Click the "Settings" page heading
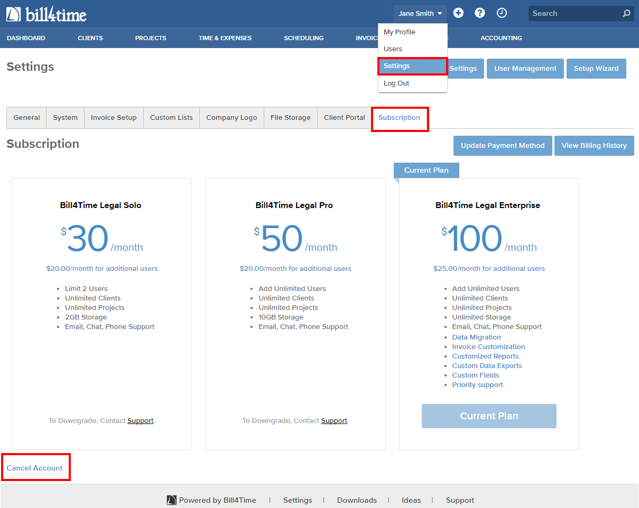 [x=30, y=67]
